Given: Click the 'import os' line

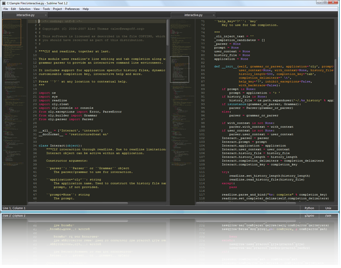Looking at the screenshot, I should point(47,93).
